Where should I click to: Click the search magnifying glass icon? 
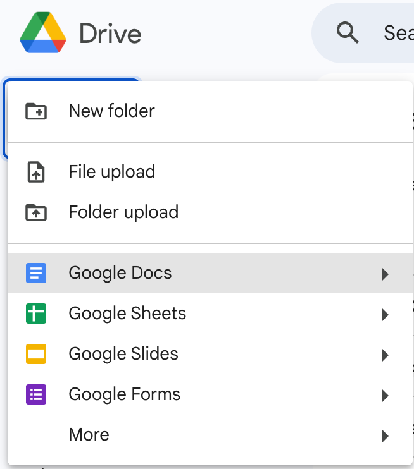348,32
